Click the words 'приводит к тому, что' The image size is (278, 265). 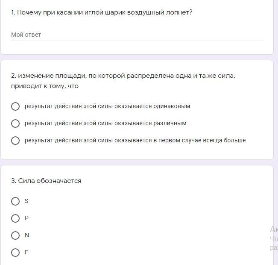[45, 86]
